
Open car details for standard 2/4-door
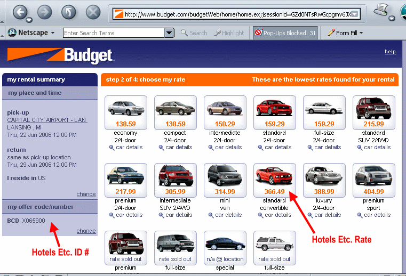tap(275, 148)
